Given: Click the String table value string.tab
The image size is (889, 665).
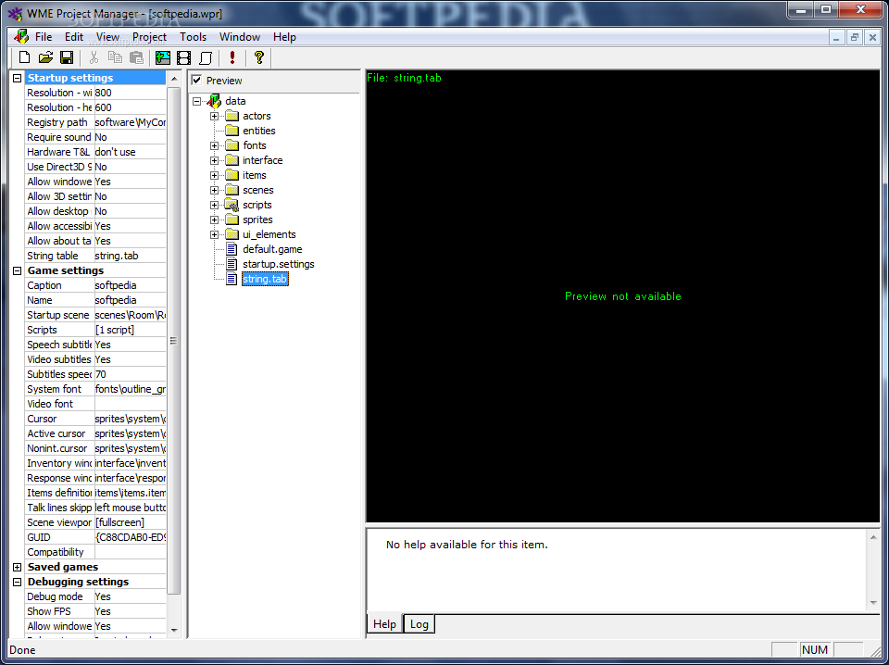Looking at the screenshot, I should pos(130,256).
